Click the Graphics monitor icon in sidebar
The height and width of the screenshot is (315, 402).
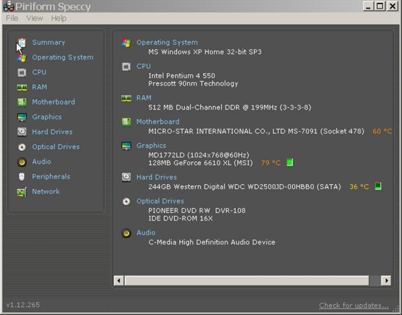click(x=22, y=117)
